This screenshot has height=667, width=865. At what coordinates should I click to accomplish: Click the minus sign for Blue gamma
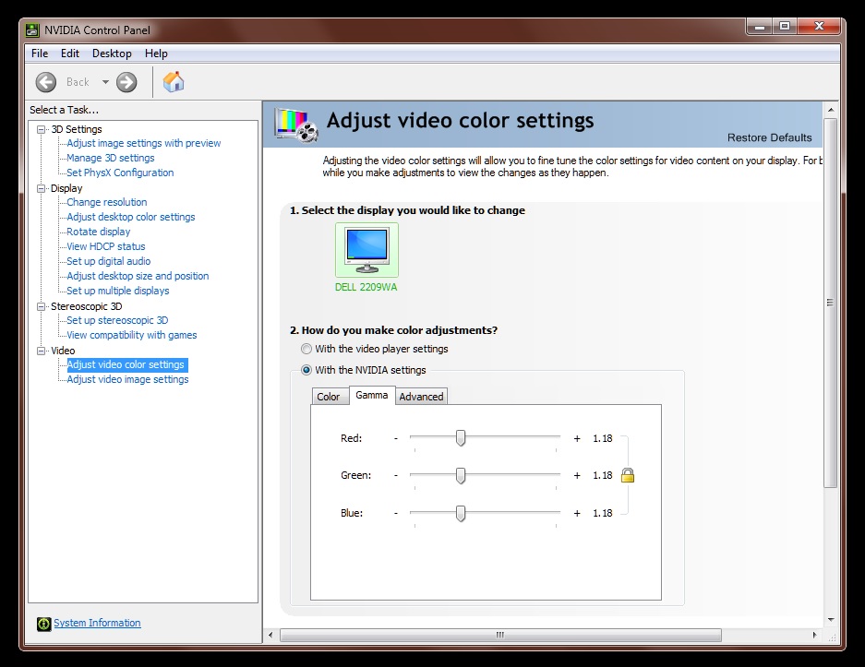(x=395, y=513)
